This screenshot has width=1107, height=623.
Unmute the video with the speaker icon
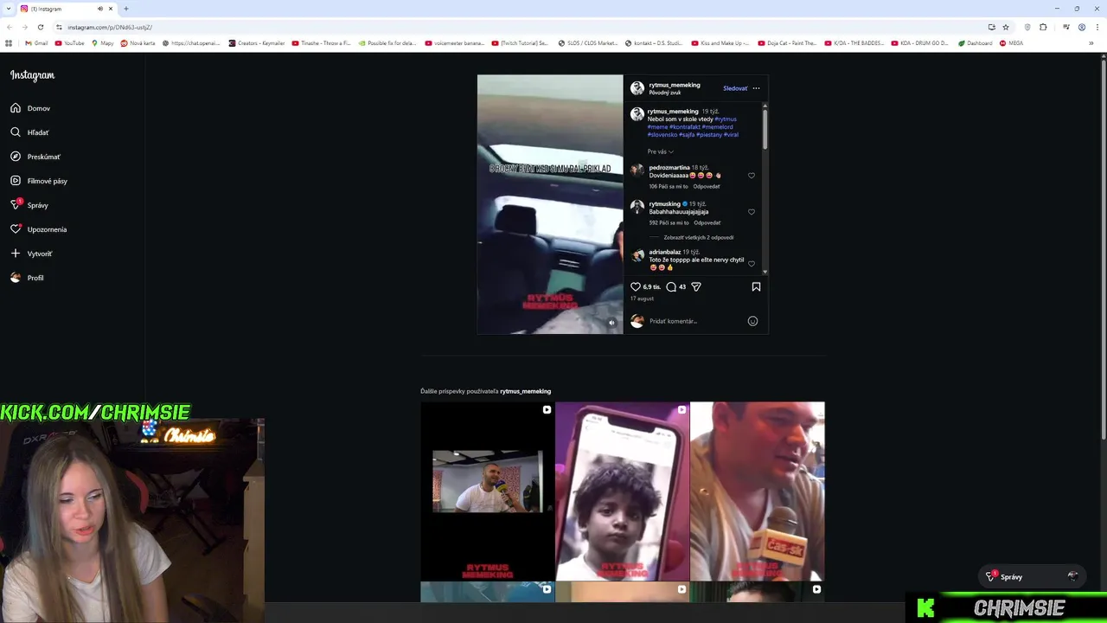[611, 323]
